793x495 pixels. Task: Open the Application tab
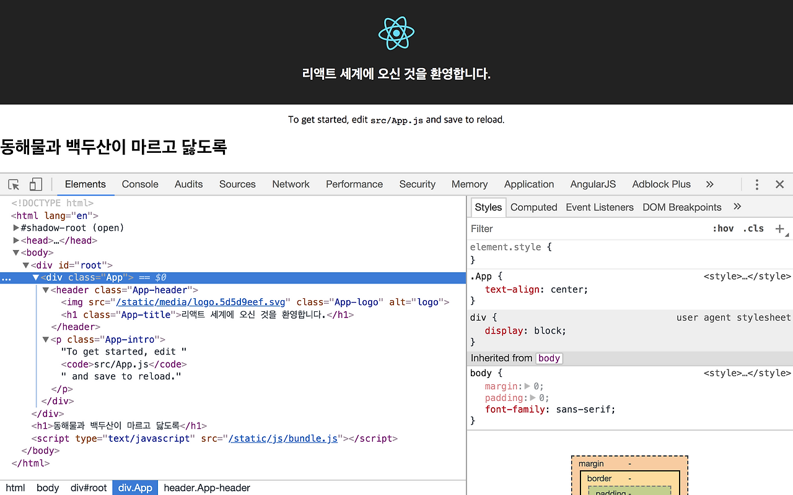(x=529, y=184)
